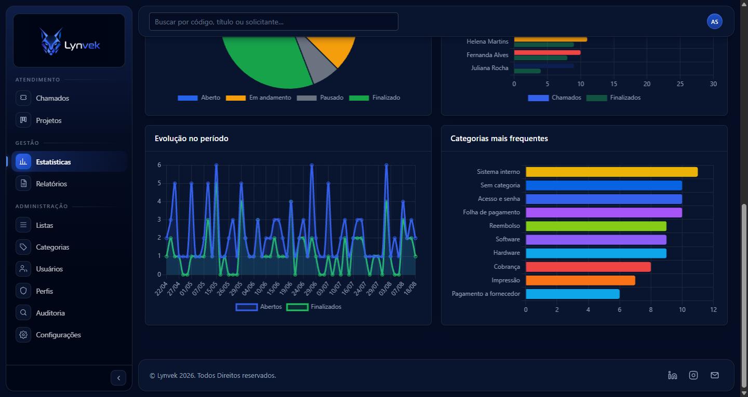
Task: Click the red Cobrança bar
Action: (588, 267)
